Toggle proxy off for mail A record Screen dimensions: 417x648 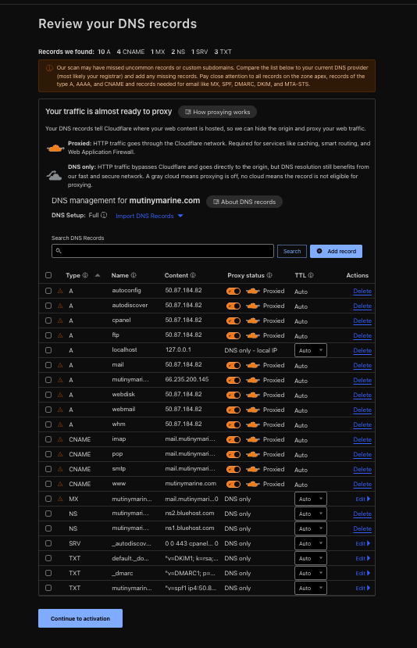tap(233, 365)
